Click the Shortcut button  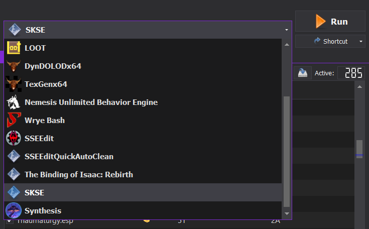coord(330,41)
